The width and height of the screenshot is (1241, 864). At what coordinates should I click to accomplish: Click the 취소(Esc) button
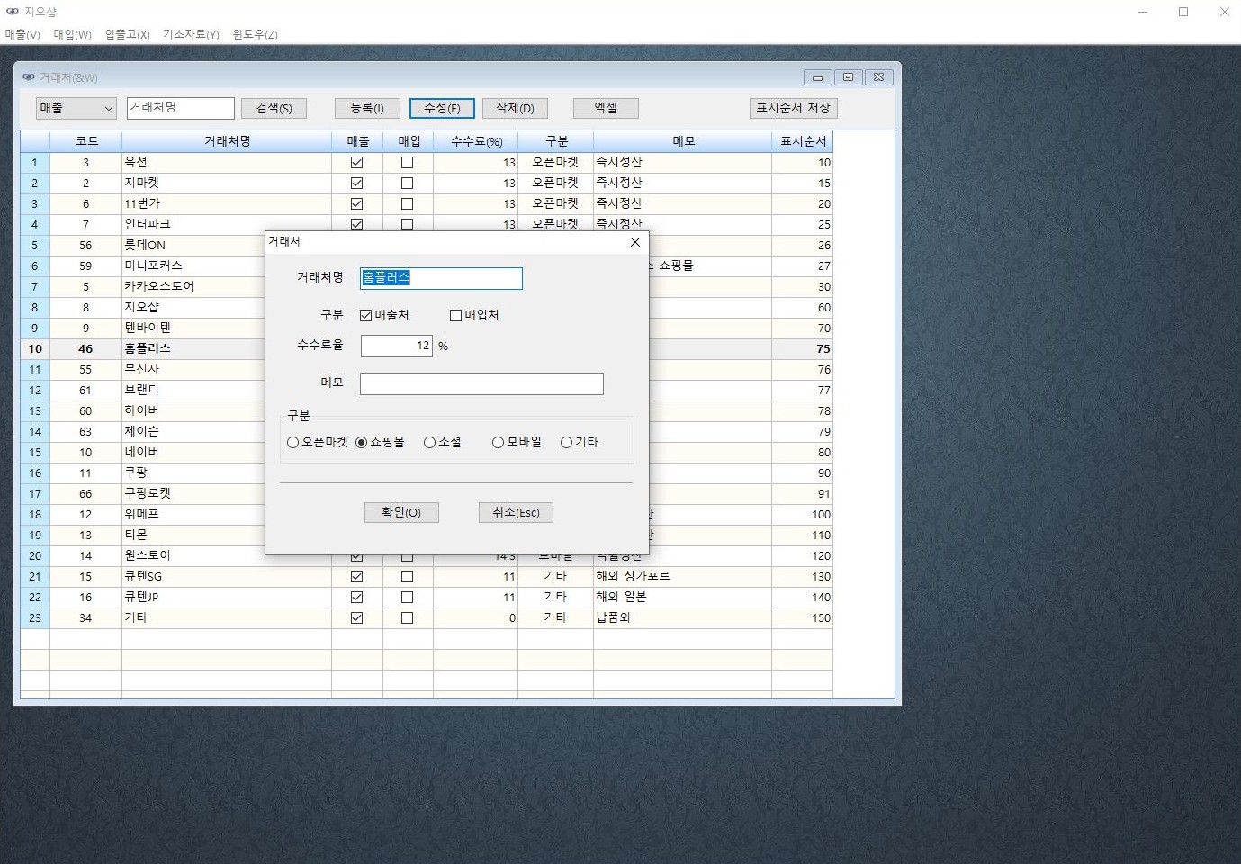pos(516,512)
